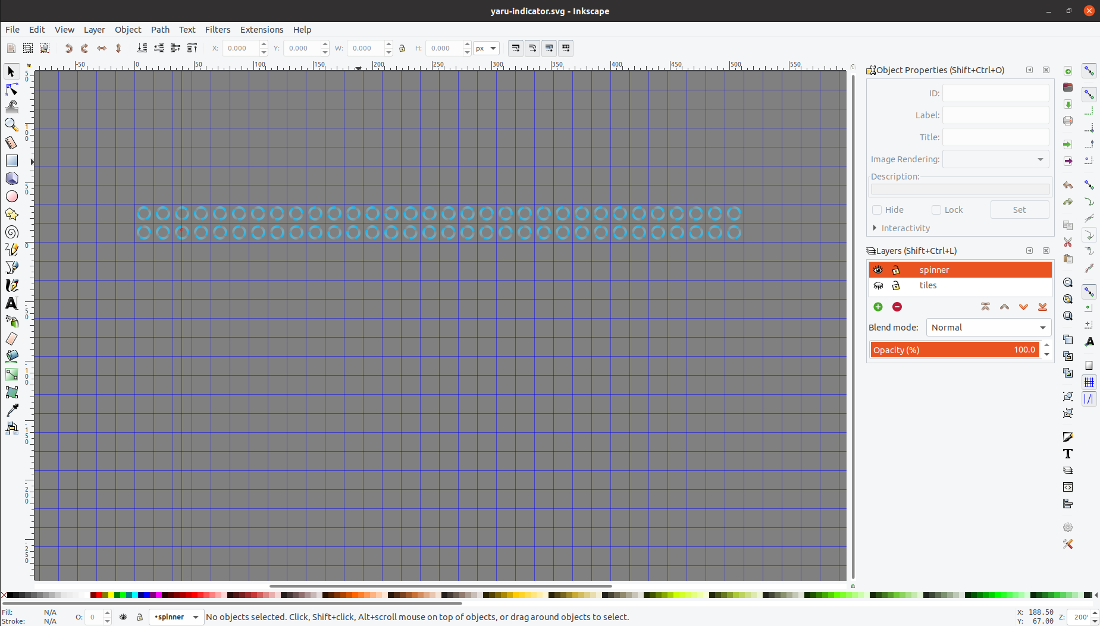Iconify the Layers panel

point(1029,251)
